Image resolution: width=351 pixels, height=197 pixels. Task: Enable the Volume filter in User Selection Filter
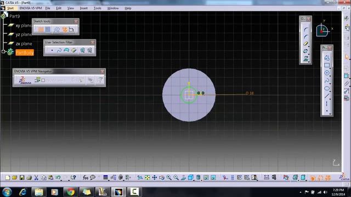[74, 50]
